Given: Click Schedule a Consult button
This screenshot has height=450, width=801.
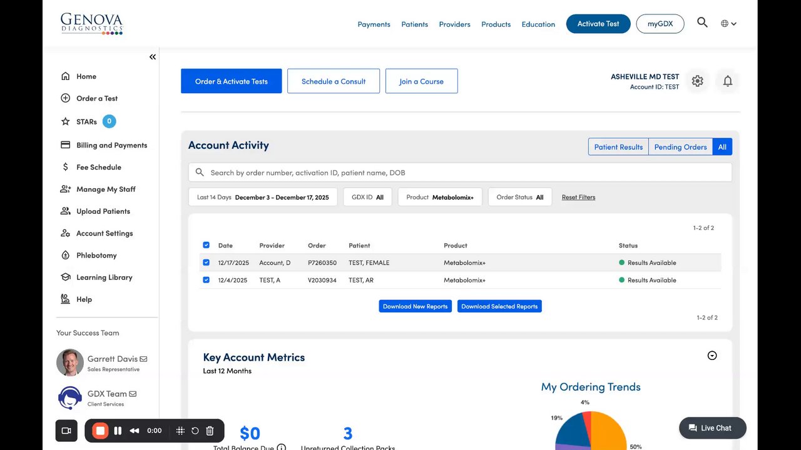Looking at the screenshot, I should pyautogui.click(x=334, y=81).
